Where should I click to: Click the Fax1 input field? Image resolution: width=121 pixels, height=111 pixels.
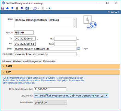[x=25, y=44]
